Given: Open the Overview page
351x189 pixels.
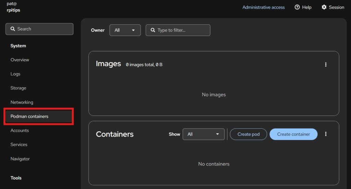Looking at the screenshot, I should coord(20,60).
